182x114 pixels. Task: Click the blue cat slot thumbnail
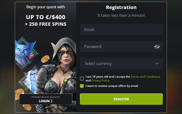[26, 52]
